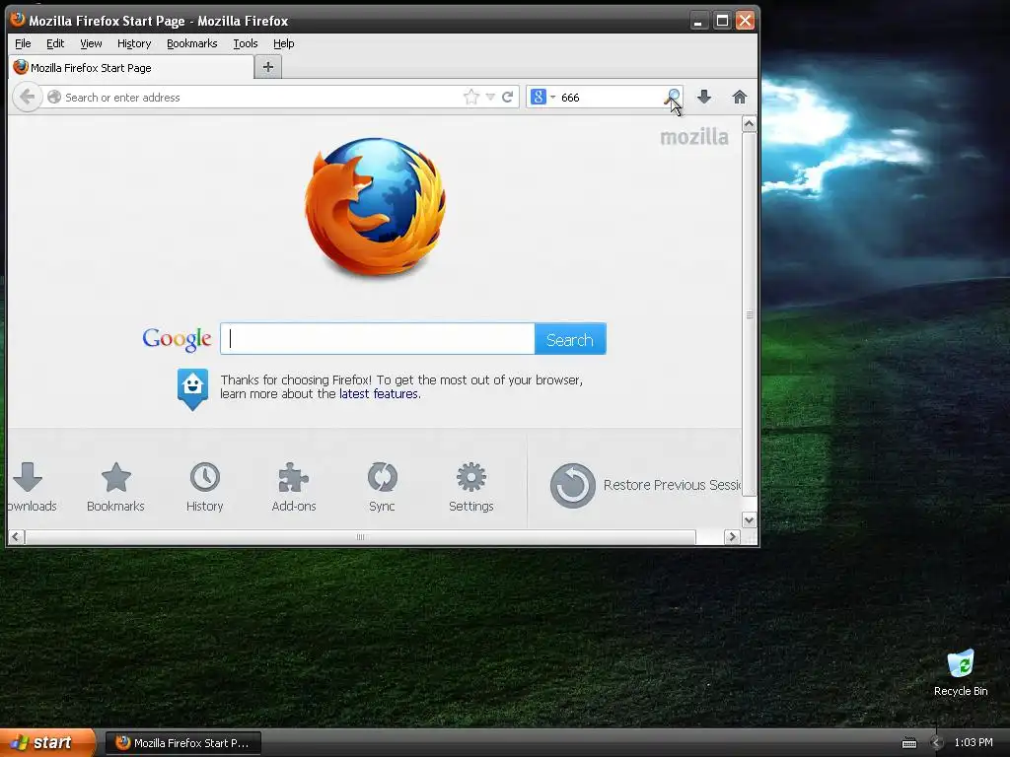Open the View menu
The height and width of the screenshot is (757, 1010).
[x=91, y=43]
